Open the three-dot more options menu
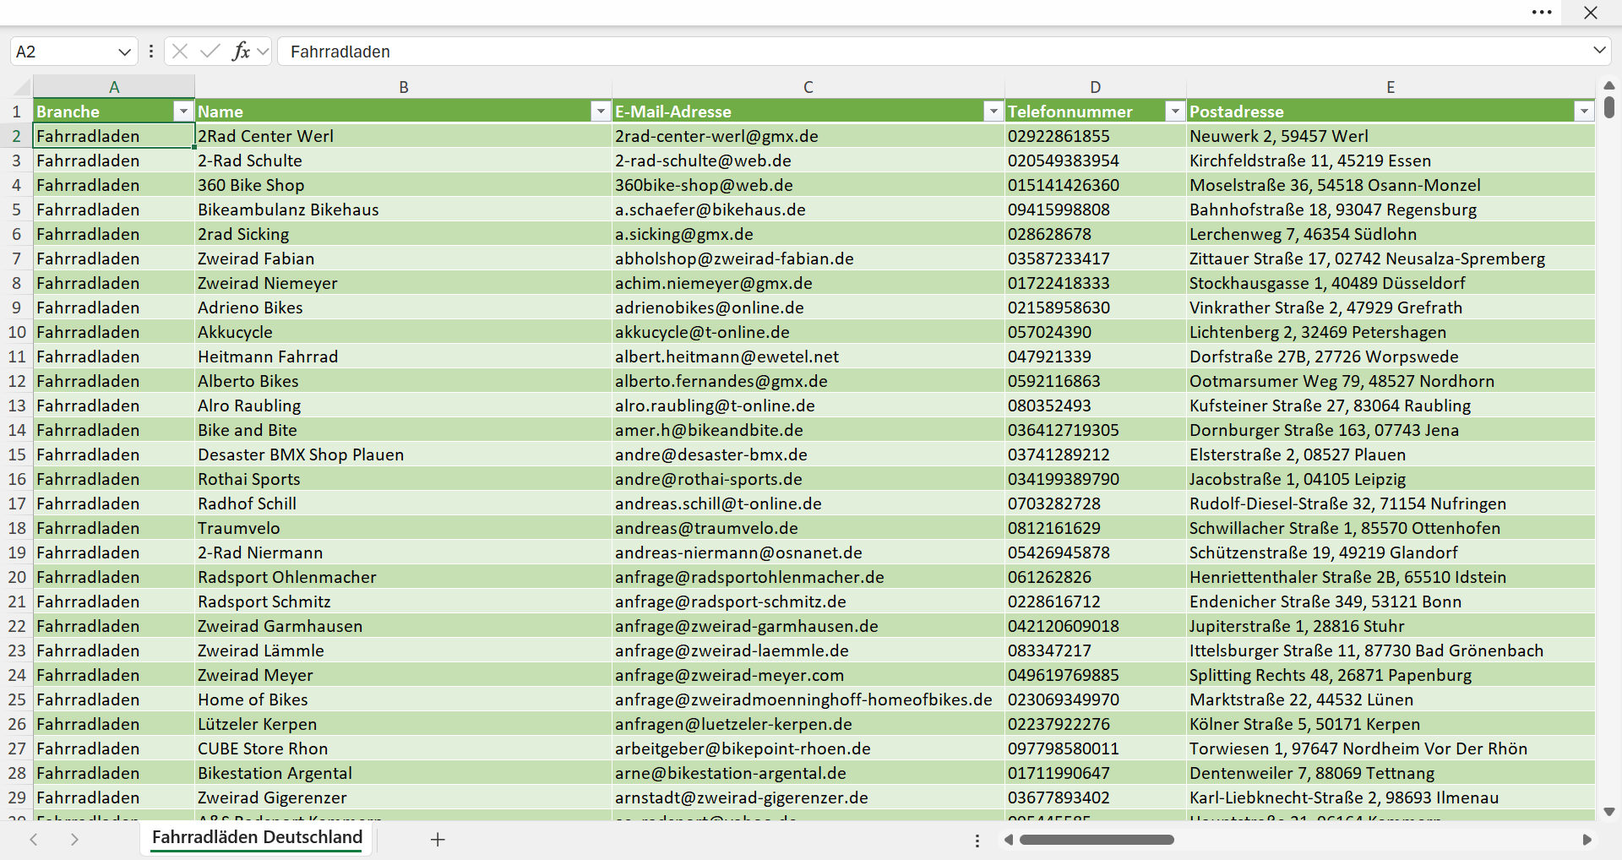The image size is (1622, 860). tap(1542, 13)
